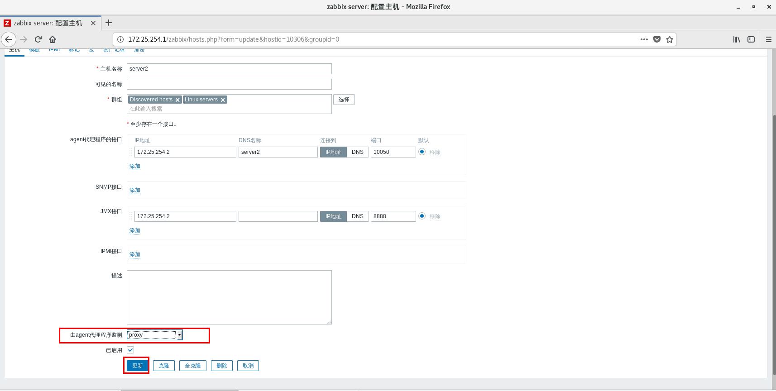
Task: Click the 更新 button
Action: 137,366
